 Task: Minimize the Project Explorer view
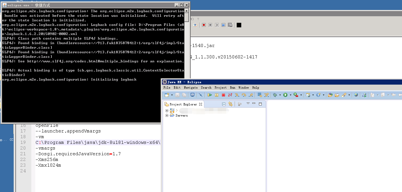(254, 103)
